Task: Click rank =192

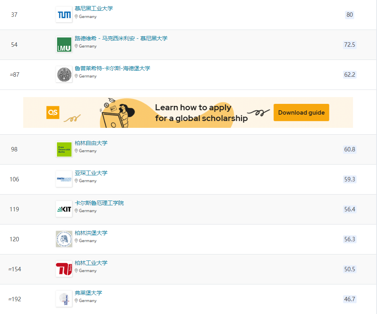Action: click(15, 299)
